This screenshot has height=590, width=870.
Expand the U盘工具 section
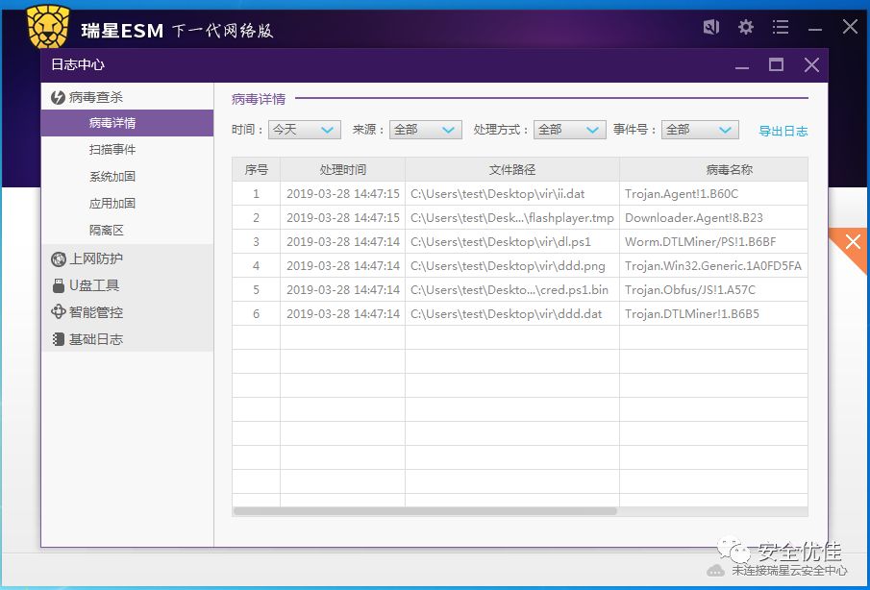pos(127,285)
